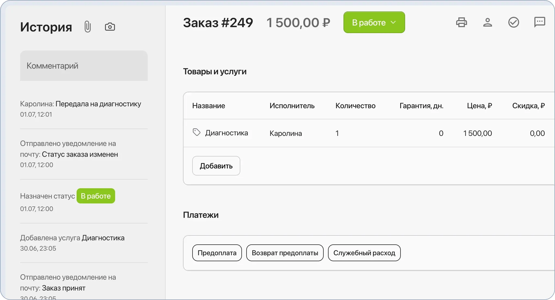Click the order total 1 500,00 ₽

point(298,23)
